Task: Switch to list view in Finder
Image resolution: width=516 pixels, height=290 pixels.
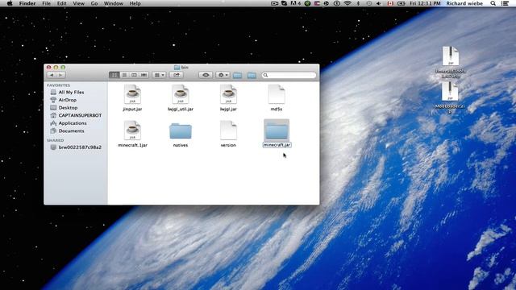Action: pyautogui.click(x=124, y=75)
